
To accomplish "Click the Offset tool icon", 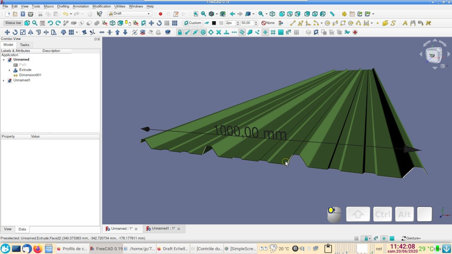I will [x=38, y=32].
